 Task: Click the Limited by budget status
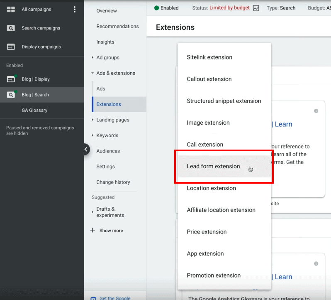(x=229, y=8)
